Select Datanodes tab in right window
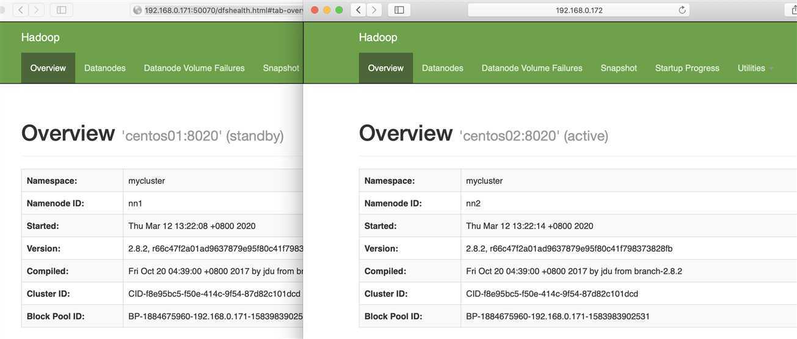Viewport: 797px width, 339px height. click(443, 68)
